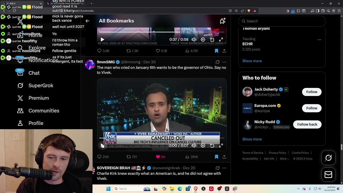Screen dimensions: 343x193
Task: Open Terms of Service link
Action: pos(253,153)
